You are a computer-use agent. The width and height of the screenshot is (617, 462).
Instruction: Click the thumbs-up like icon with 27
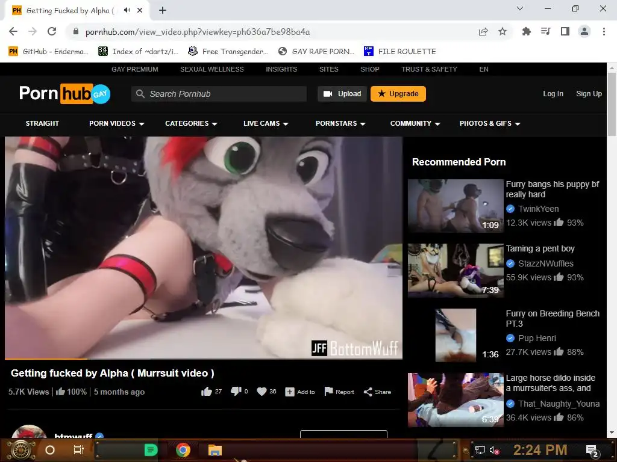pos(207,391)
